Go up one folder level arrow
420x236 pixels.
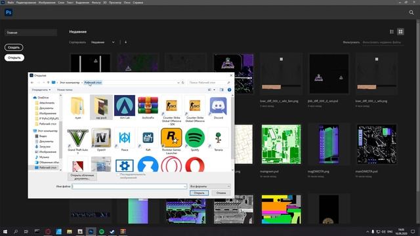(48, 83)
